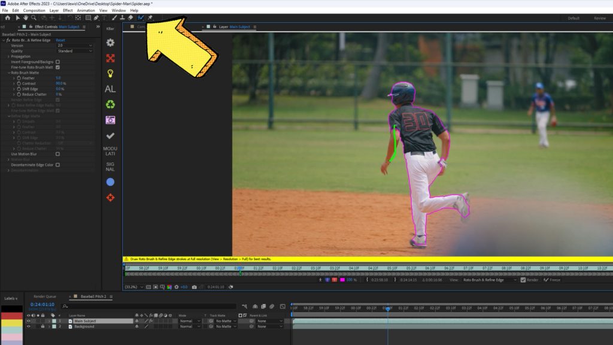Image resolution: width=613 pixels, height=345 pixels.
Task: Open Track Matte dropdown for Background layer
Action: 226,326
